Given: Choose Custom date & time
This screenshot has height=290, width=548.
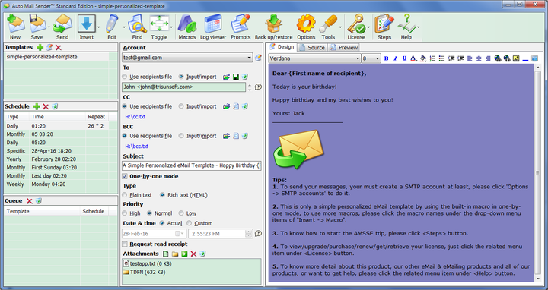Looking at the screenshot, I should (199, 223).
